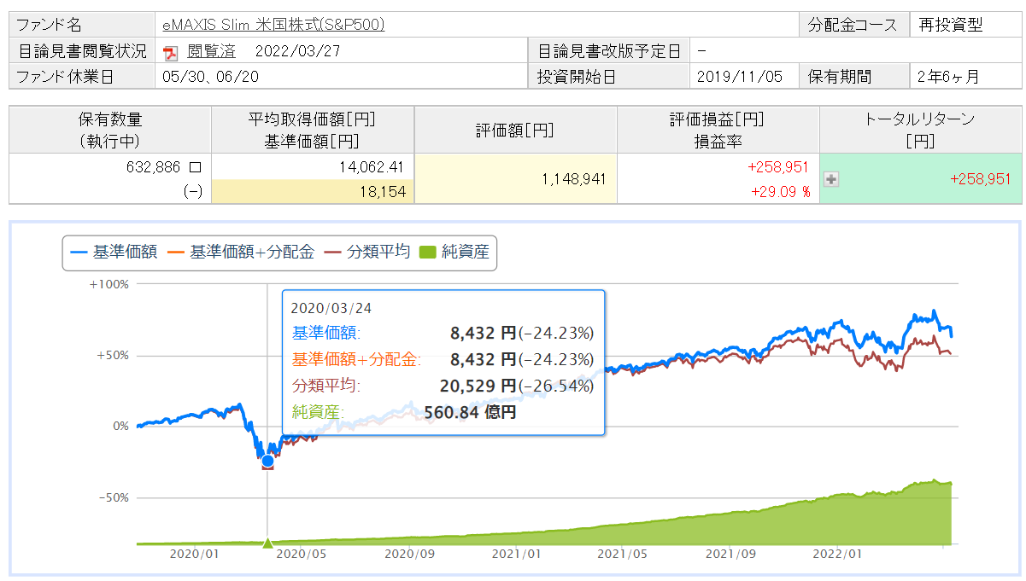
Task: Select the fund holiday dates 05/30、06/20
Action: click(210, 77)
